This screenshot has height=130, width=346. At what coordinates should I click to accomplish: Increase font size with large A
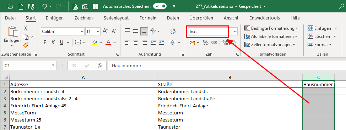[x=106, y=31]
